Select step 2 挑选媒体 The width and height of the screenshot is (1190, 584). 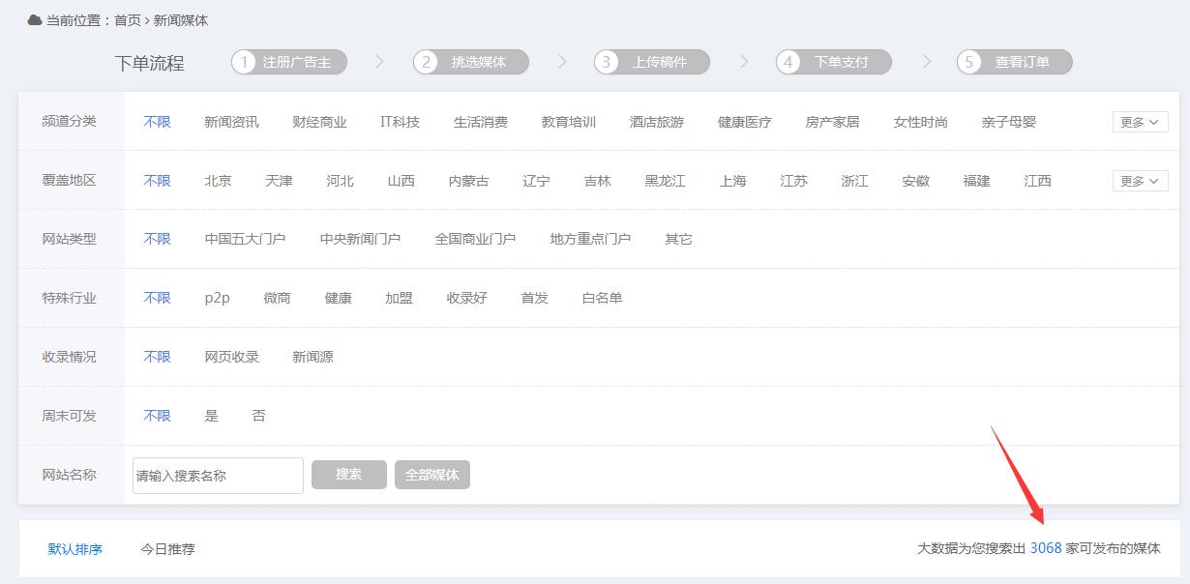471,62
